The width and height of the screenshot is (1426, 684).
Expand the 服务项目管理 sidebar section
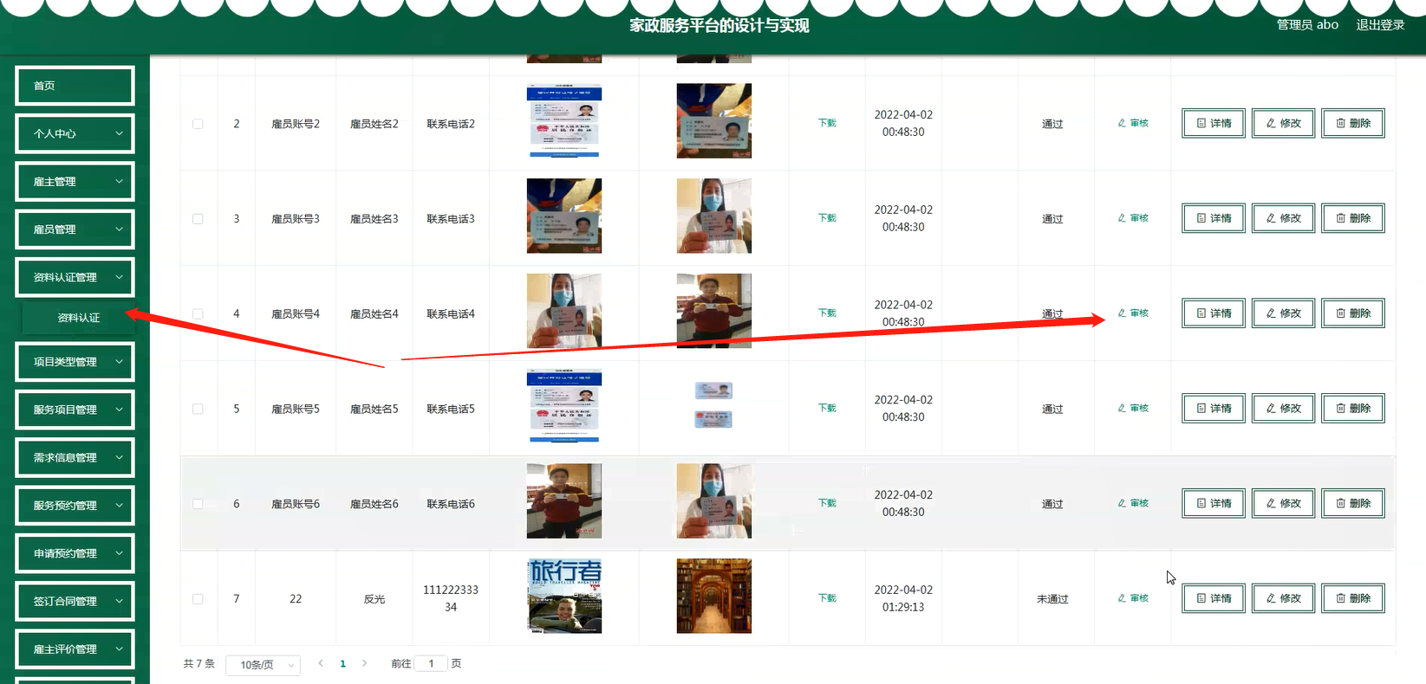(x=75, y=410)
